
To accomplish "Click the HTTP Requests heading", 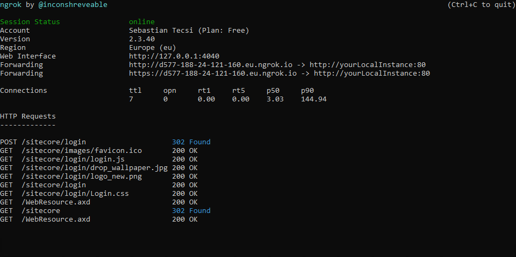I will point(28,116).
